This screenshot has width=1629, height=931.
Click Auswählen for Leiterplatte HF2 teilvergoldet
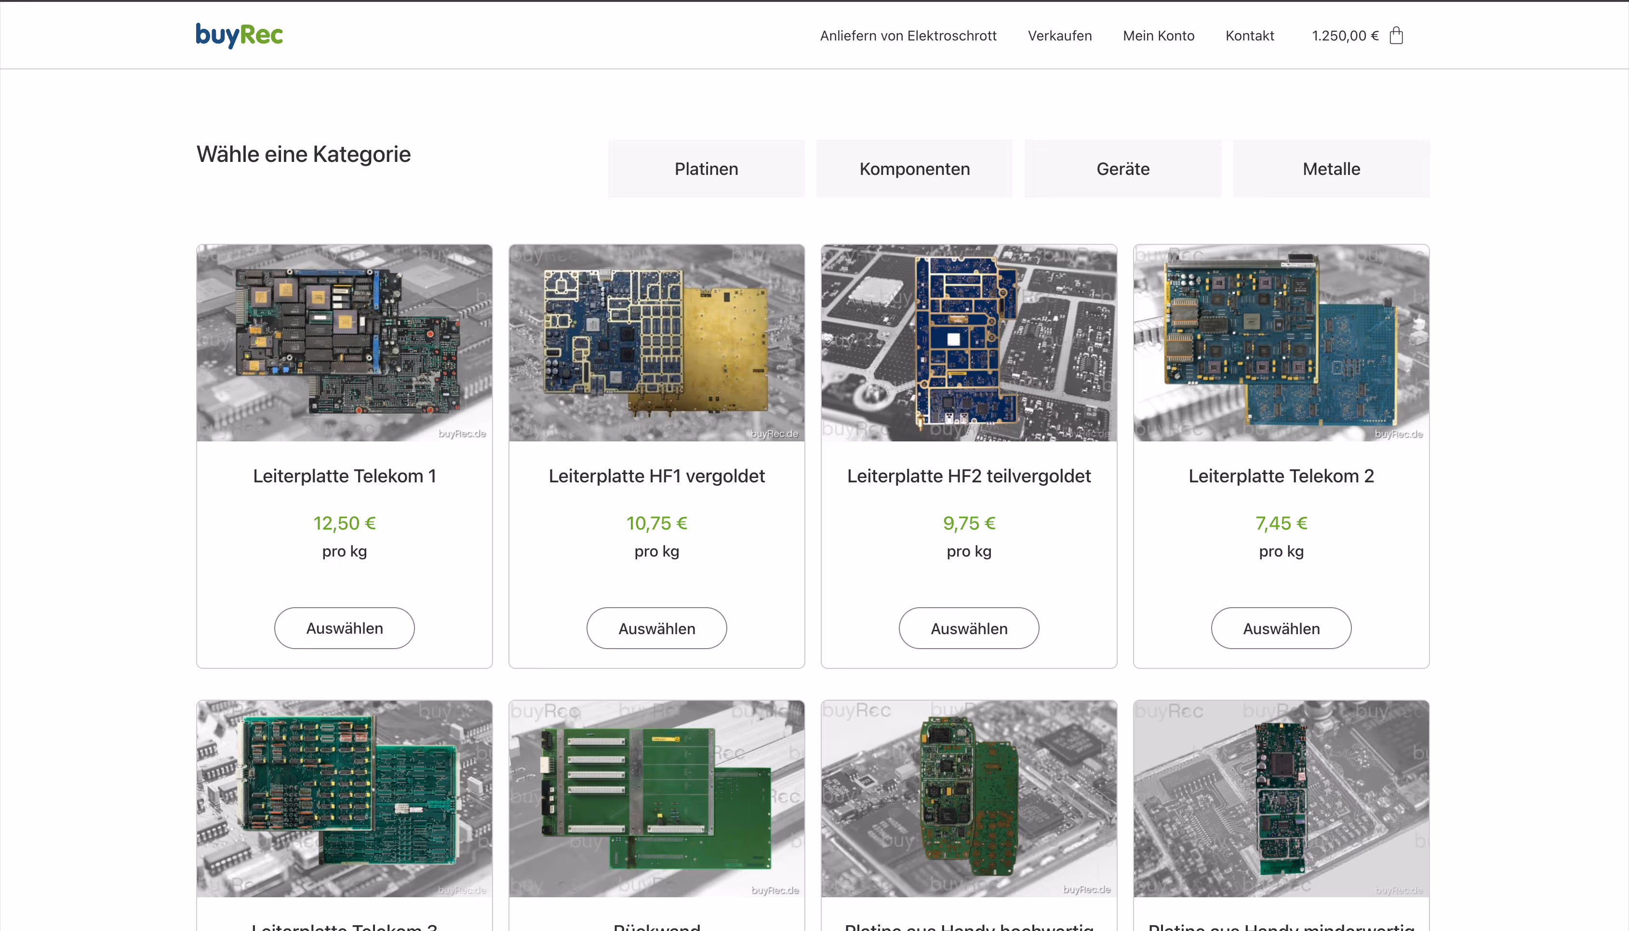[x=969, y=628]
